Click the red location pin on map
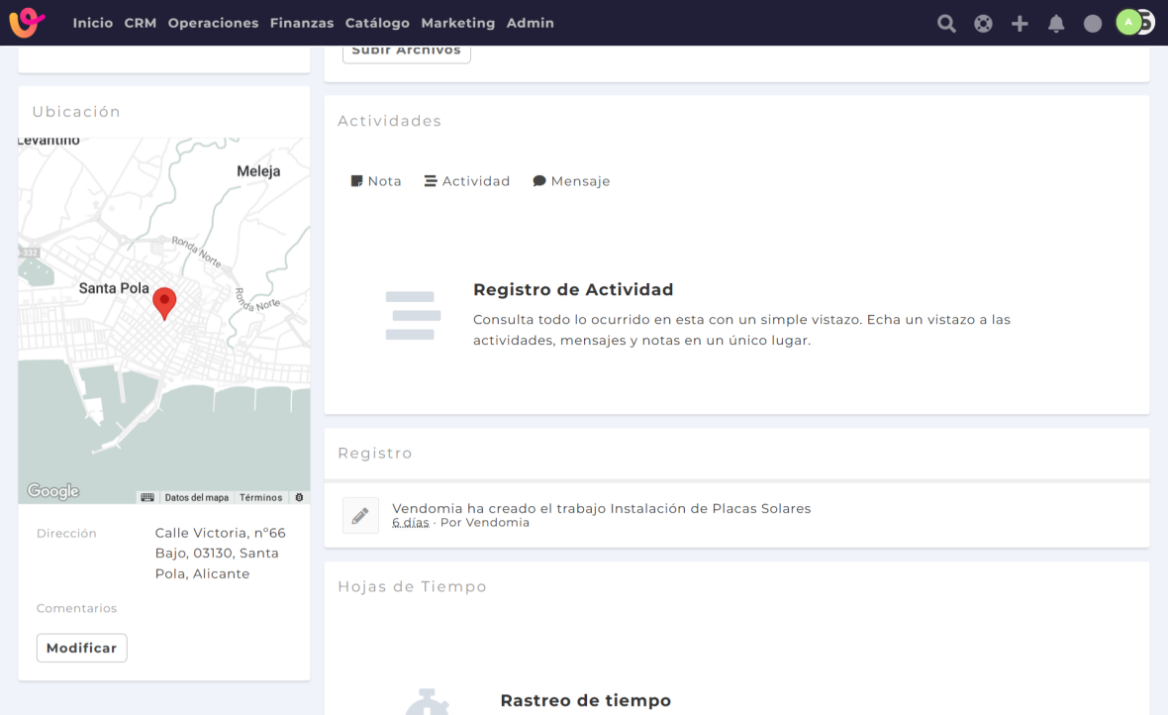 (x=164, y=302)
